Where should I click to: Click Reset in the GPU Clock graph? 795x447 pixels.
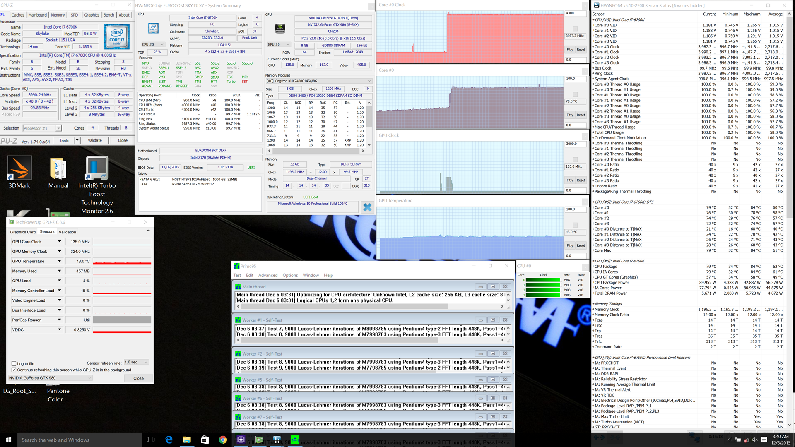[x=581, y=180]
